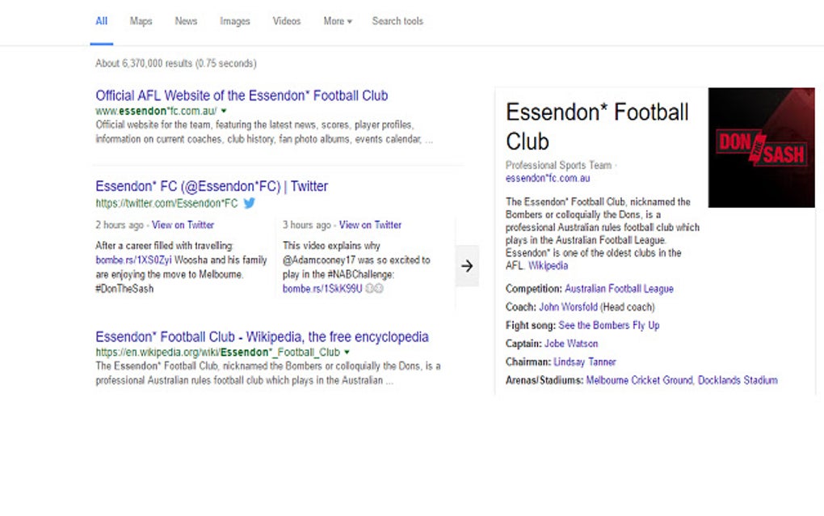824x516 pixels.
Task: Switch to the Videos tab
Action: [x=287, y=21]
